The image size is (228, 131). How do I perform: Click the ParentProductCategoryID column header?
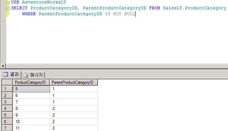pos(74,82)
